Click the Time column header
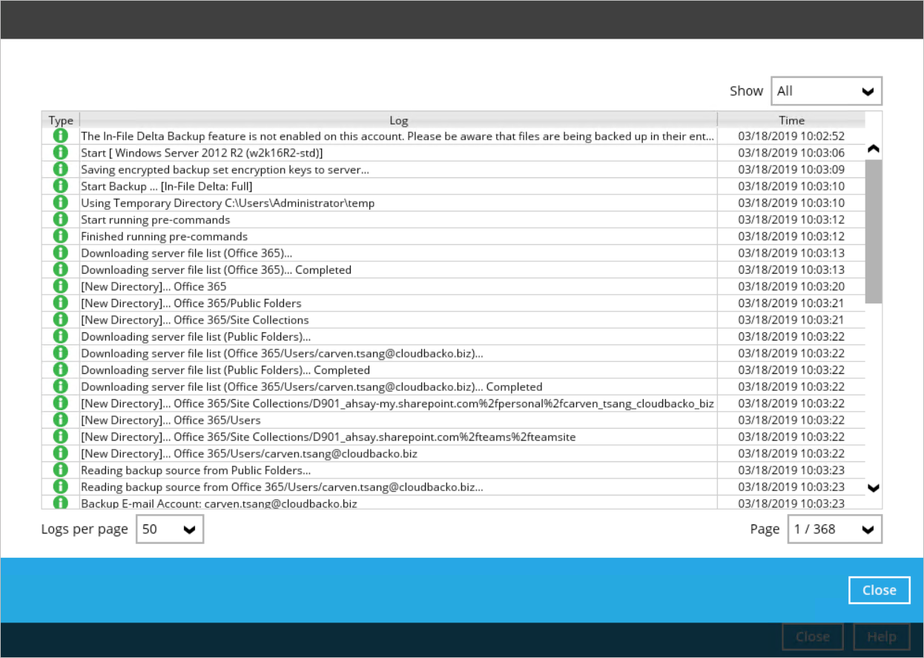The width and height of the screenshot is (924, 658). (x=791, y=120)
